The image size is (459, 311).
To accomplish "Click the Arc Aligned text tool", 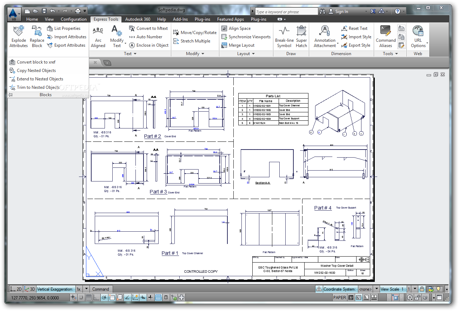I will click(x=98, y=37).
